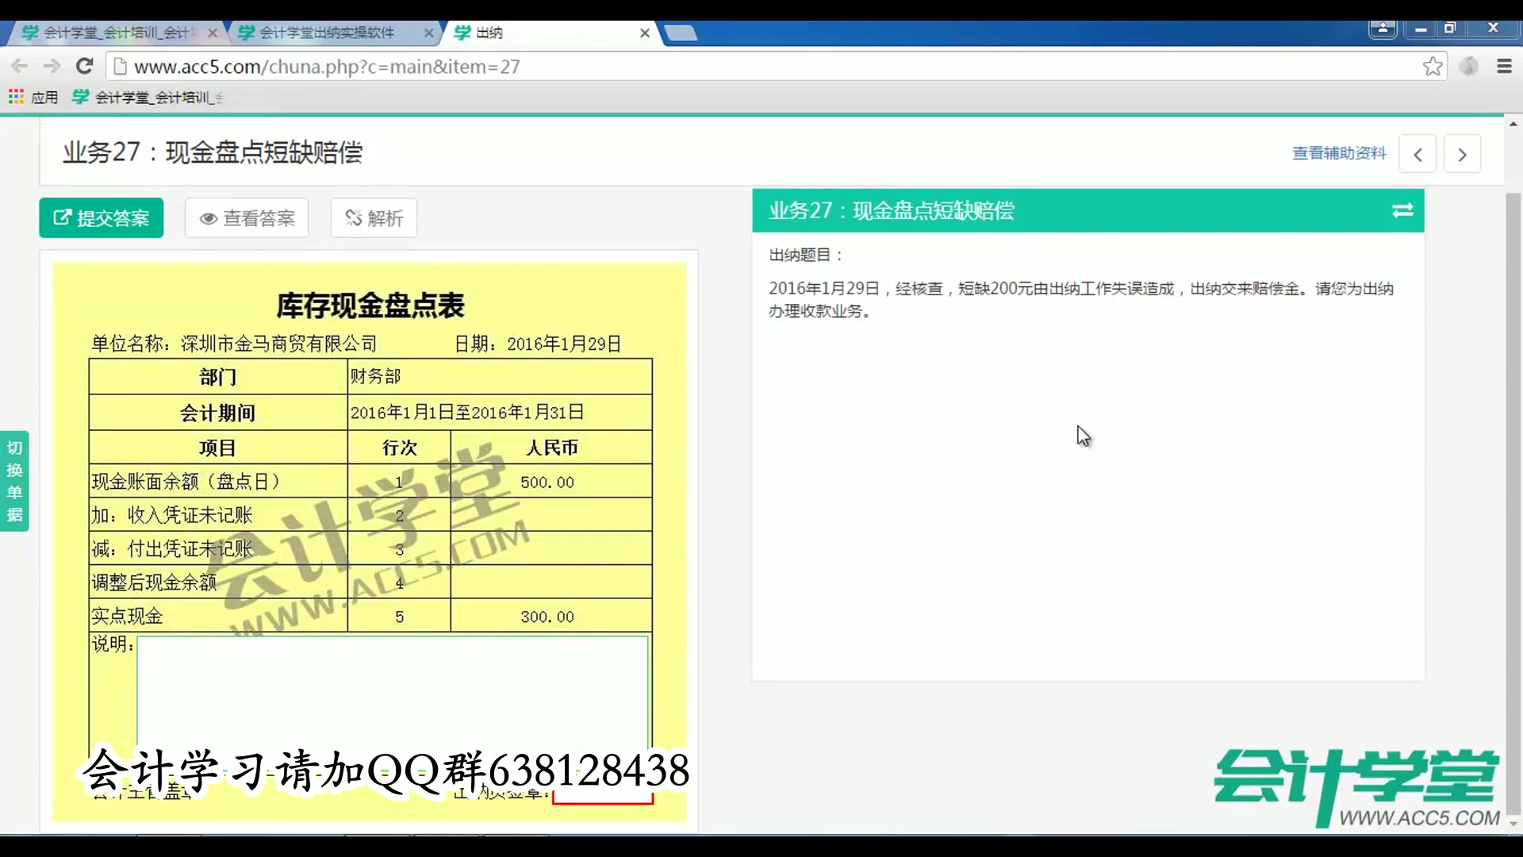Click the browser forward arrow
The width and height of the screenshot is (1523, 857).
[52, 66]
